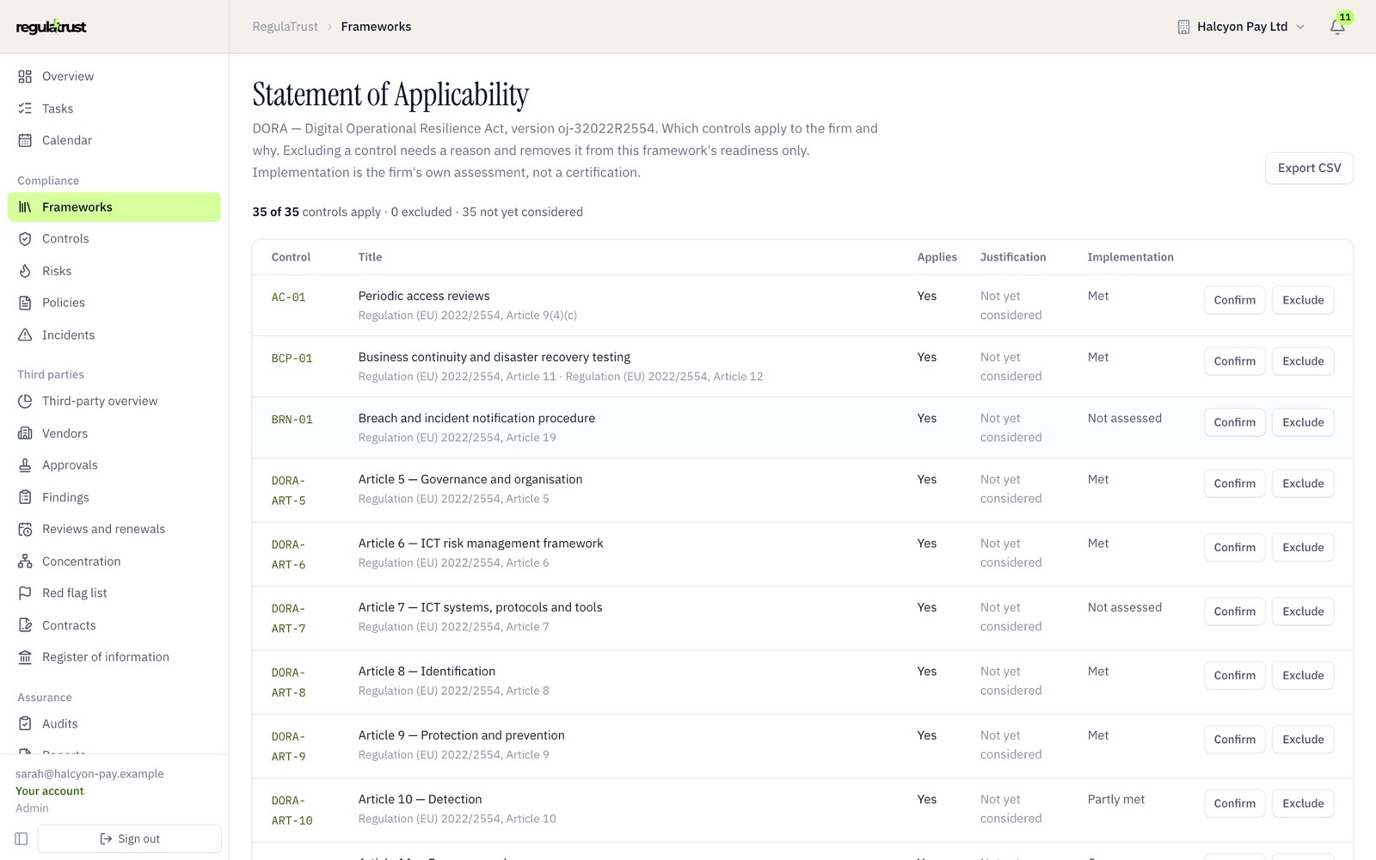The image size is (1376, 860).
Task: Click the Approvals stamp icon
Action: 25,465
